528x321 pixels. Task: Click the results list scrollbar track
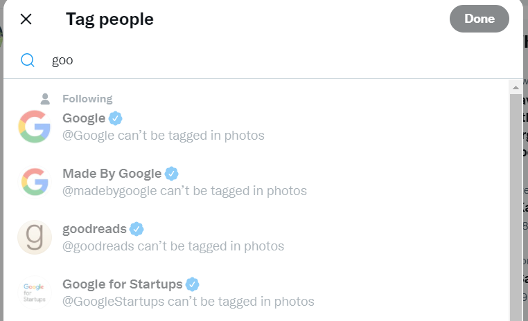(515, 208)
